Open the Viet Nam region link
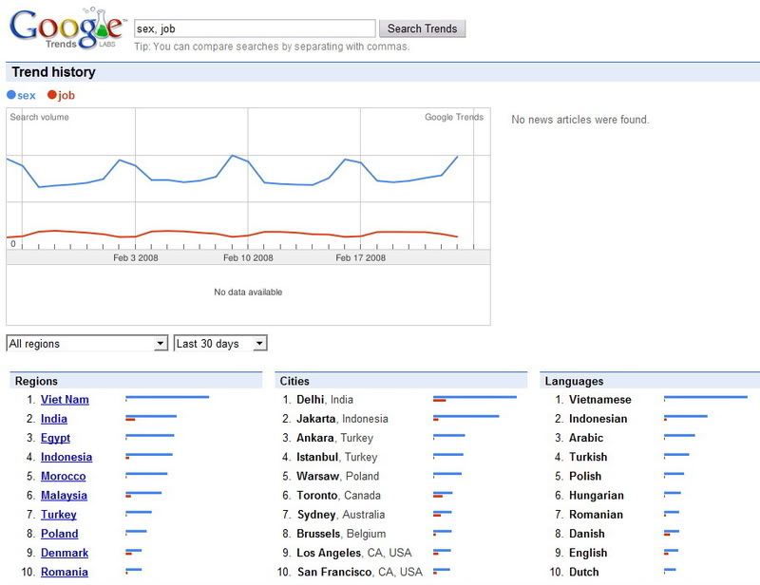The image size is (760, 585). coord(65,400)
